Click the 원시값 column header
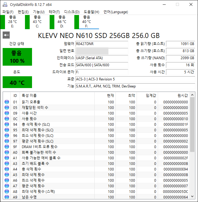198x202 pixels. click(x=174, y=95)
